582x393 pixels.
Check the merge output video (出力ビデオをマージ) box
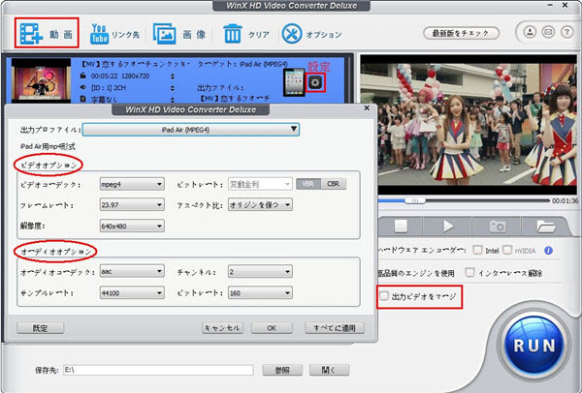[384, 296]
